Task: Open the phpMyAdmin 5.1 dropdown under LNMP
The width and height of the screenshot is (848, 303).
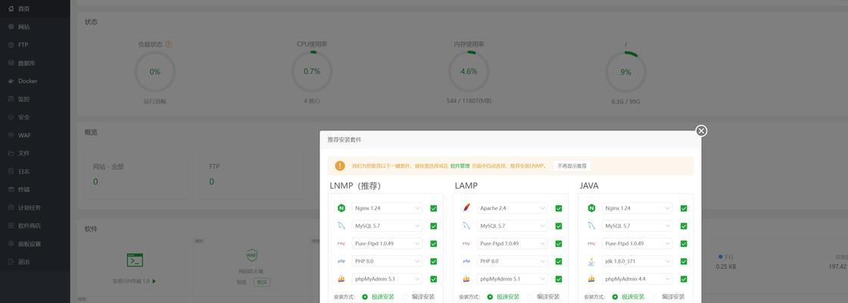Action: [x=387, y=280]
